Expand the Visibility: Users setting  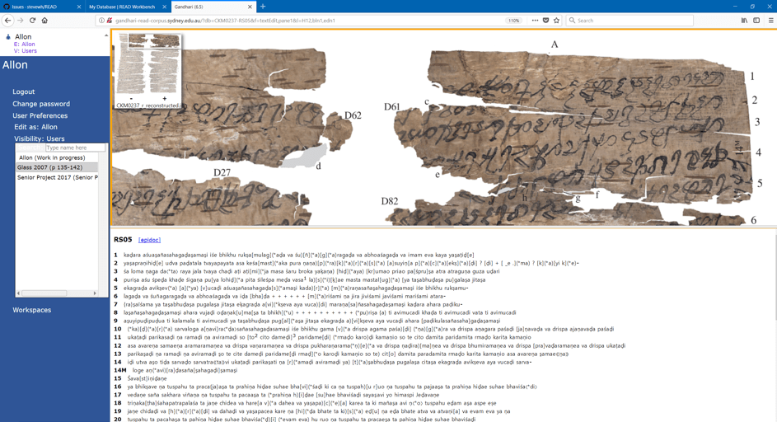(x=39, y=138)
